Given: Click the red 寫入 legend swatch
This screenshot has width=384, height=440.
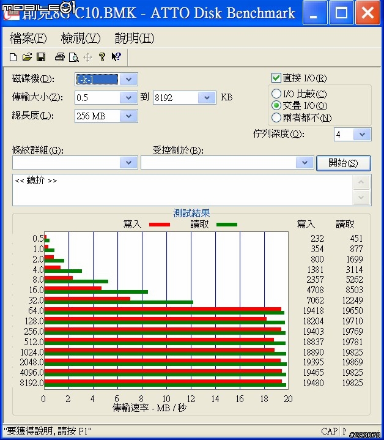Looking at the screenshot, I should click(160, 225).
